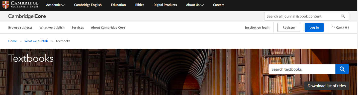358x95 pixels.
Task: Click the Register button
Action: (289, 28)
